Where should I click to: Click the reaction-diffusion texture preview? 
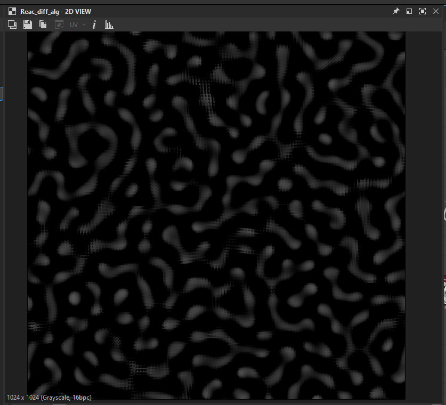tap(216, 215)
